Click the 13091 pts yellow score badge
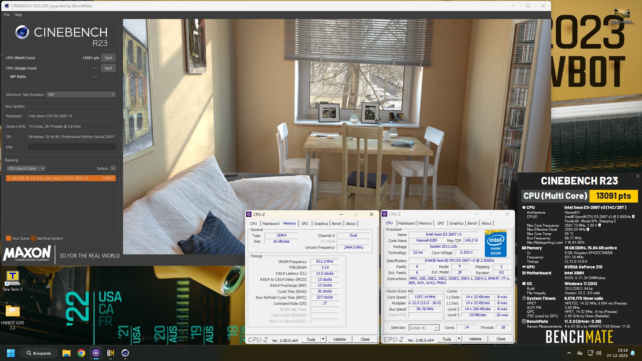The width and height of the screenshot is (642, 361). (614, 196)
